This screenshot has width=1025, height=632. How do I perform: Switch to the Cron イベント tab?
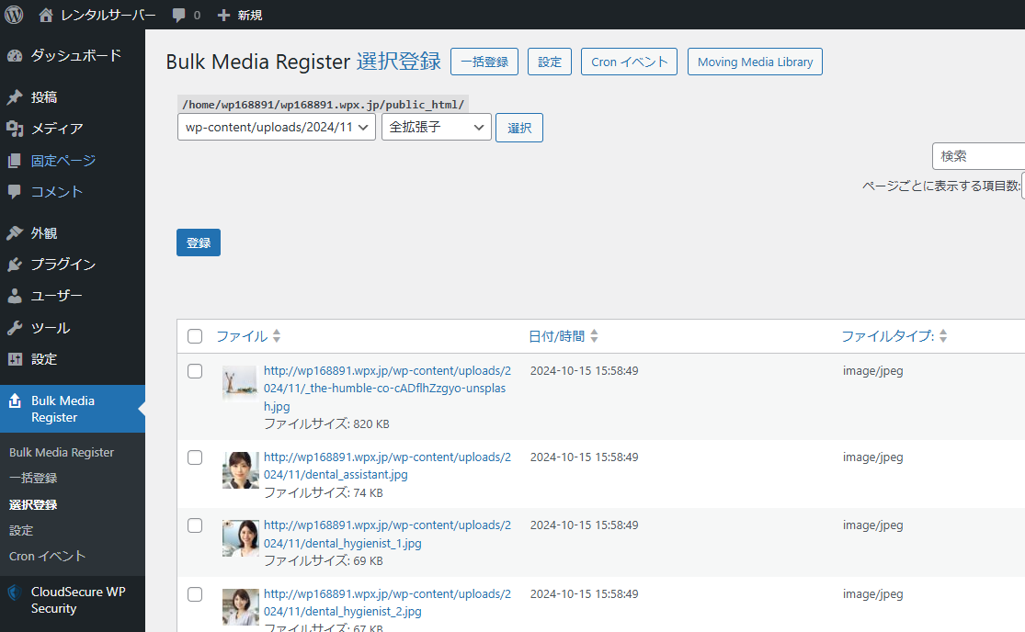tap(629, 62)
